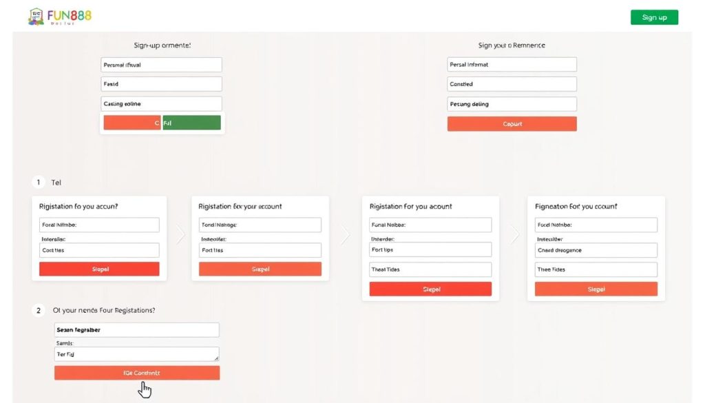Click the 'Fort lies' field in second card
This screenshot has width=705, height=403.
point(260,250)
